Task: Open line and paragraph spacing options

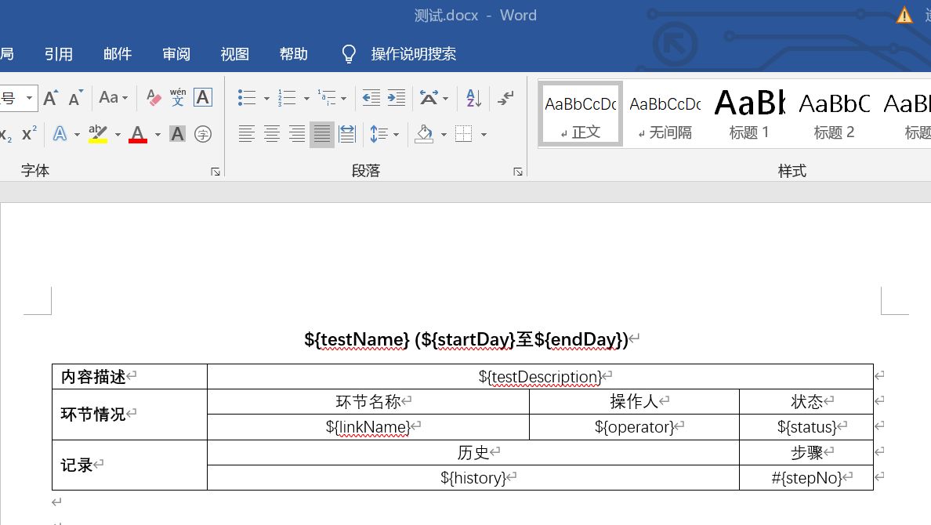Action: click(379, 134)
